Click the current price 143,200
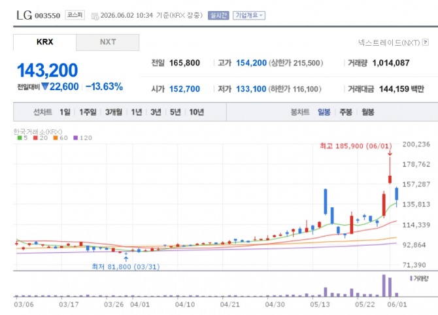 click(48, 70)
